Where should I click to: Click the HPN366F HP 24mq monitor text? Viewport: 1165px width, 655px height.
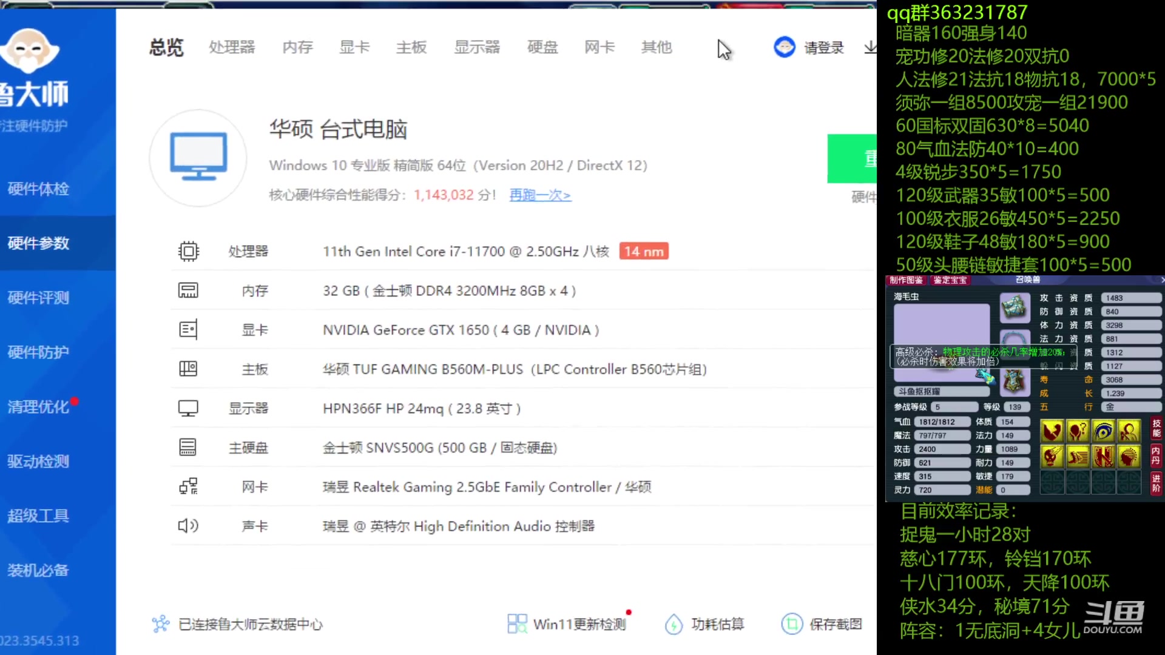click(x=422, y=409)
